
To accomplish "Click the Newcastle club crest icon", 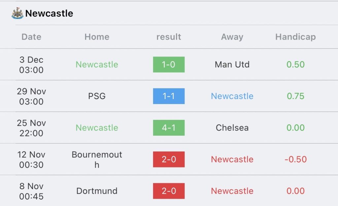I will pos(17,13).
